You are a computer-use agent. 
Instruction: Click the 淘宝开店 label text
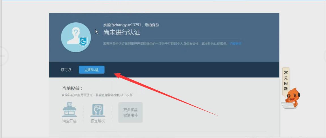point(69,121)
